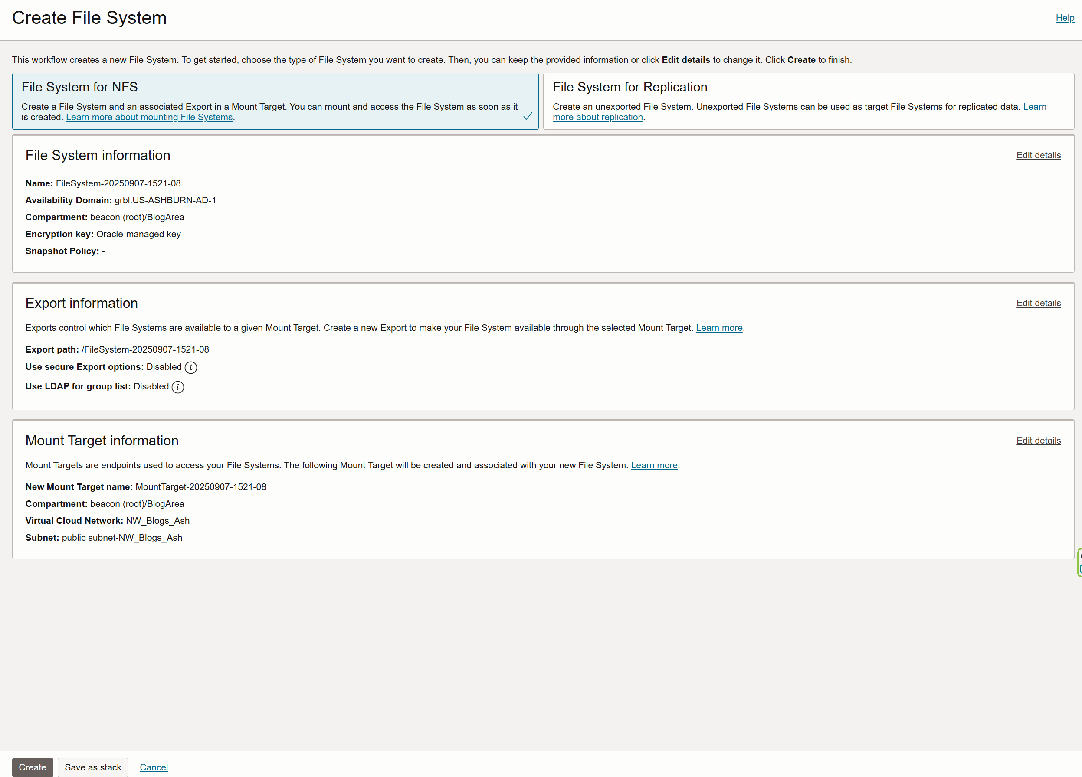Click Mount Target compartment beacon (root)/BlogArea
The height and width of the screenshot is (777, 1082).
pos(137,504)
